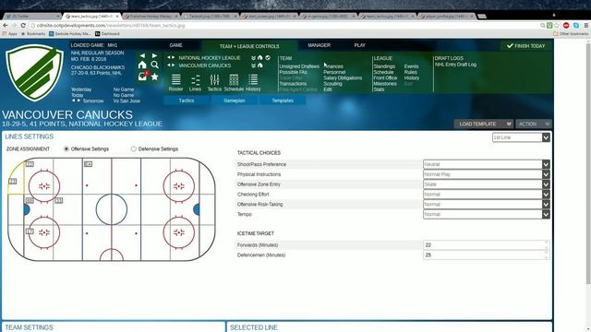Step to the previous day beside Tomorrow
591x332 pixels.
(x=74, y=101)
